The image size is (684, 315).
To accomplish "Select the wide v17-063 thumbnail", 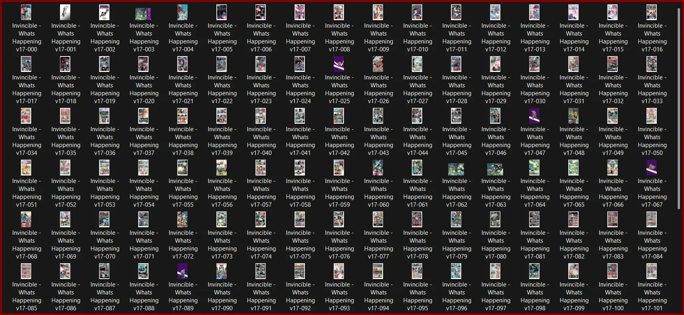I will tap(495, 170).
